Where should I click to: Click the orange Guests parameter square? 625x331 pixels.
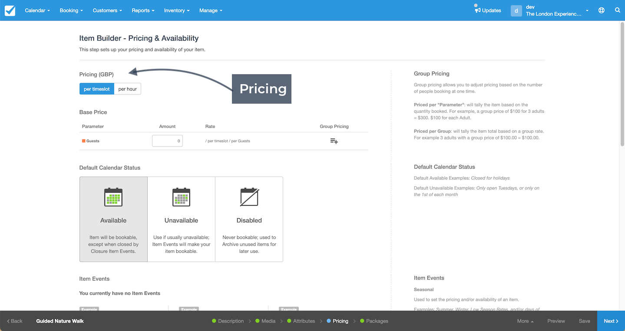(x=84, y=141)
